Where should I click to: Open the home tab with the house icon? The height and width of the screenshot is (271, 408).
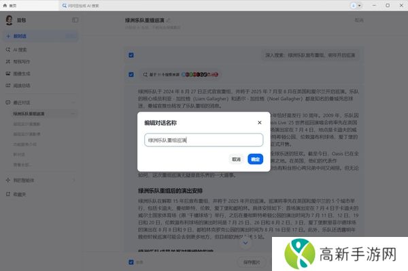pos(10,5)
